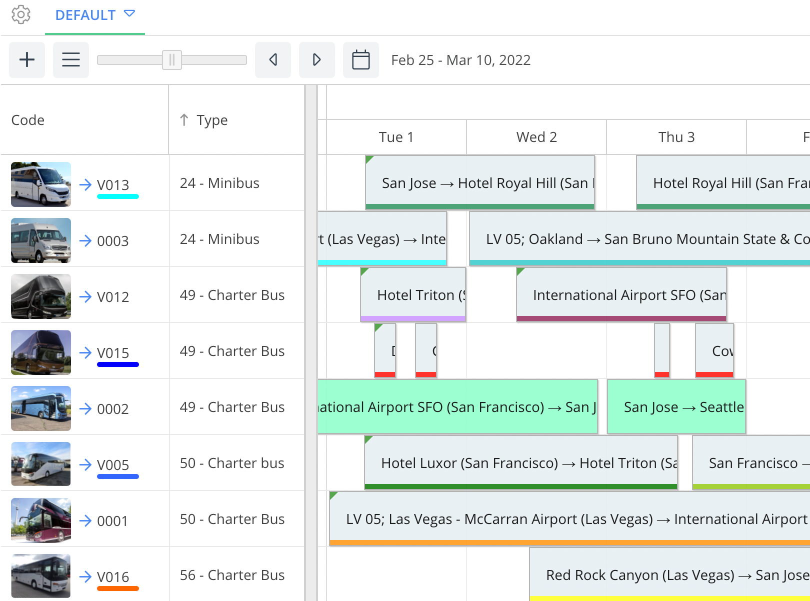Click the arrow icon next to V012

click(x=85, y=296)
